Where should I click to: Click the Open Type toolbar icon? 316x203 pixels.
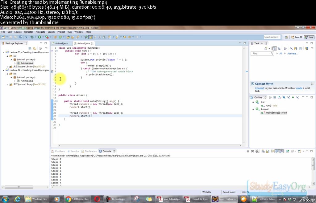tap(68, 37)
